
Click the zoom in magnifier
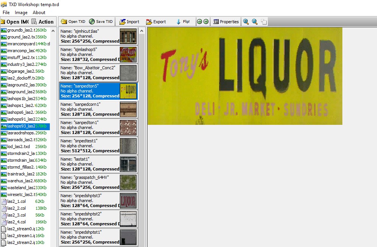pos(246,22)
